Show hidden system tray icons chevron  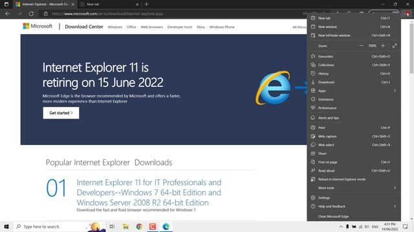(341, 226)
